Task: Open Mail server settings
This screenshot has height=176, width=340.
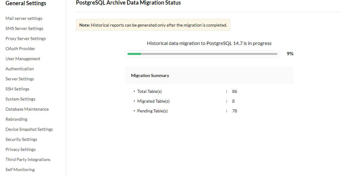Action: coord(24,18)
